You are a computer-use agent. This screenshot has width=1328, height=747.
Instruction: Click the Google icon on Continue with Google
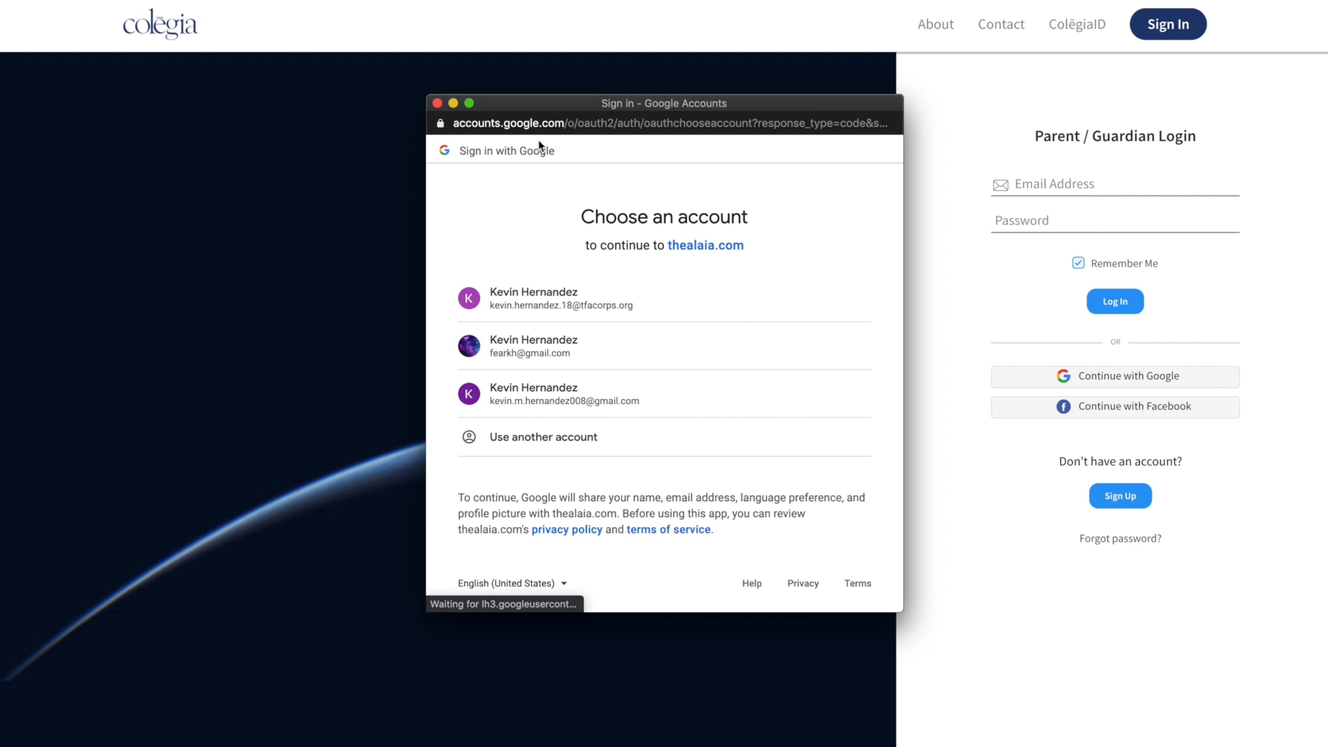[x=1064, y=376]
